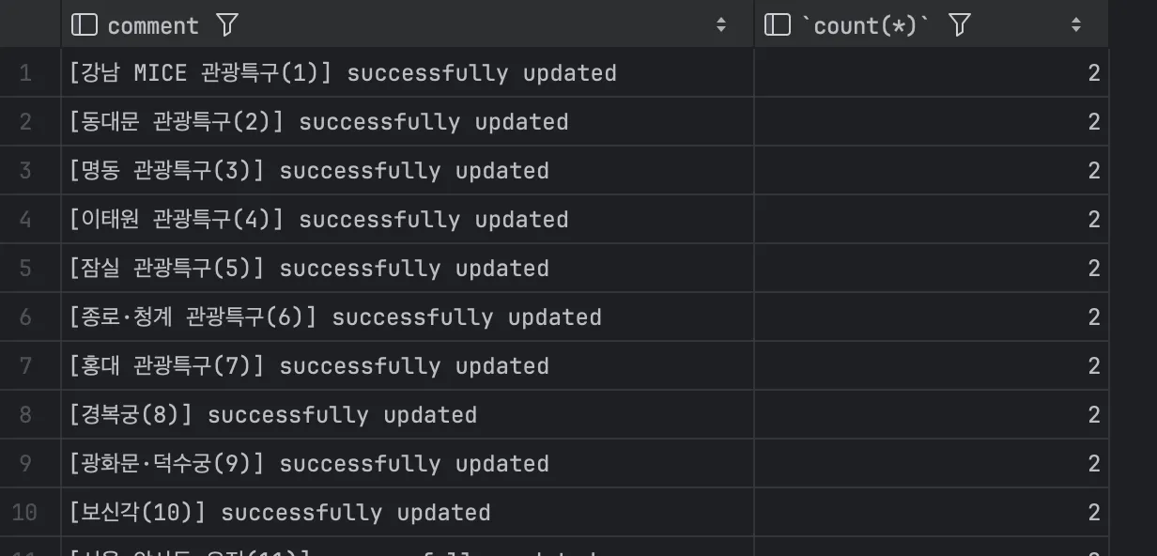Image resolution: width=1157 pixels, height=556 pixels.
Task: Select the 명동 관광특구(3) comment cell
Action: click(x=408, y=171)
